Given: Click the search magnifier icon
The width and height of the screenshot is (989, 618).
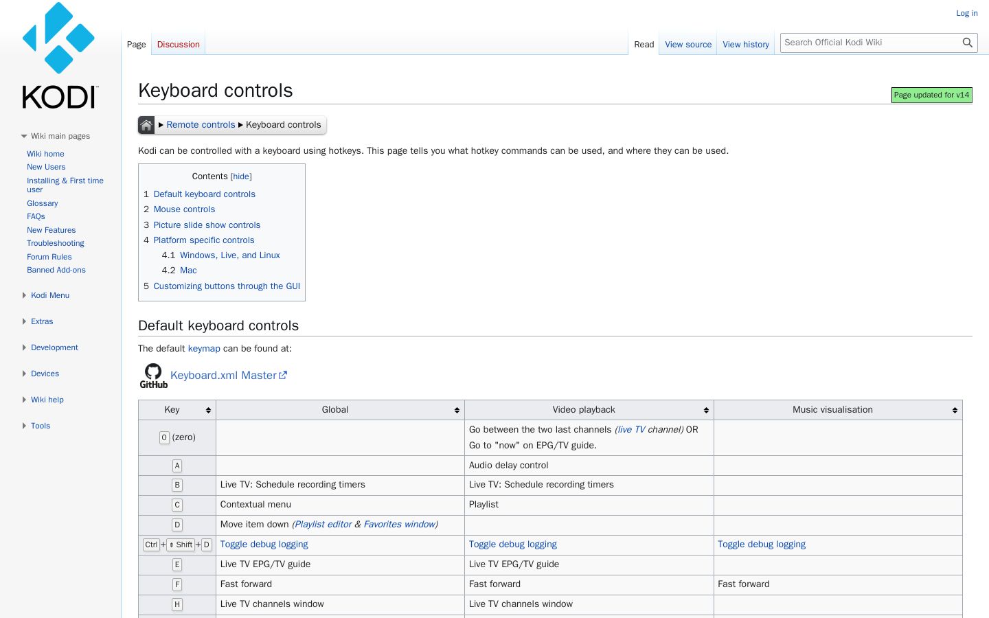Looking at the screenshot, I should (967, 43).
